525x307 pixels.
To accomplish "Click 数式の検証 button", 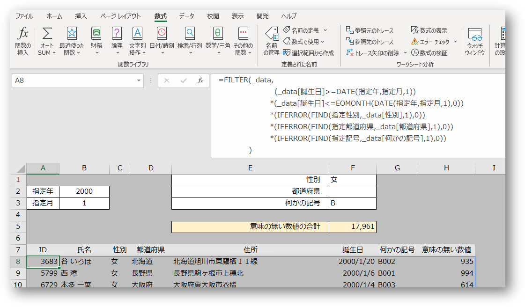I will [x=429, y=53].
